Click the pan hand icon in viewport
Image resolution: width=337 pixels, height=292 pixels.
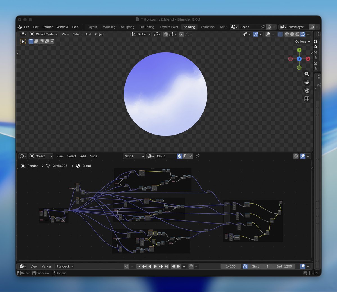point(307,82)
